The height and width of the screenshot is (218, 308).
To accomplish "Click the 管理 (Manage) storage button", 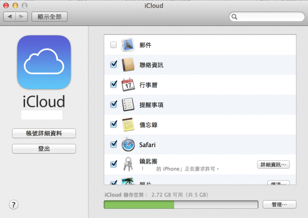I will [x=279, y=205].
